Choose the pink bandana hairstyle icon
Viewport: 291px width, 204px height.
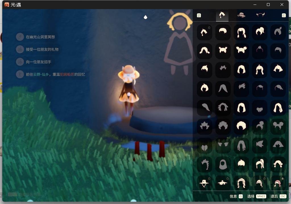coord(278,183)
